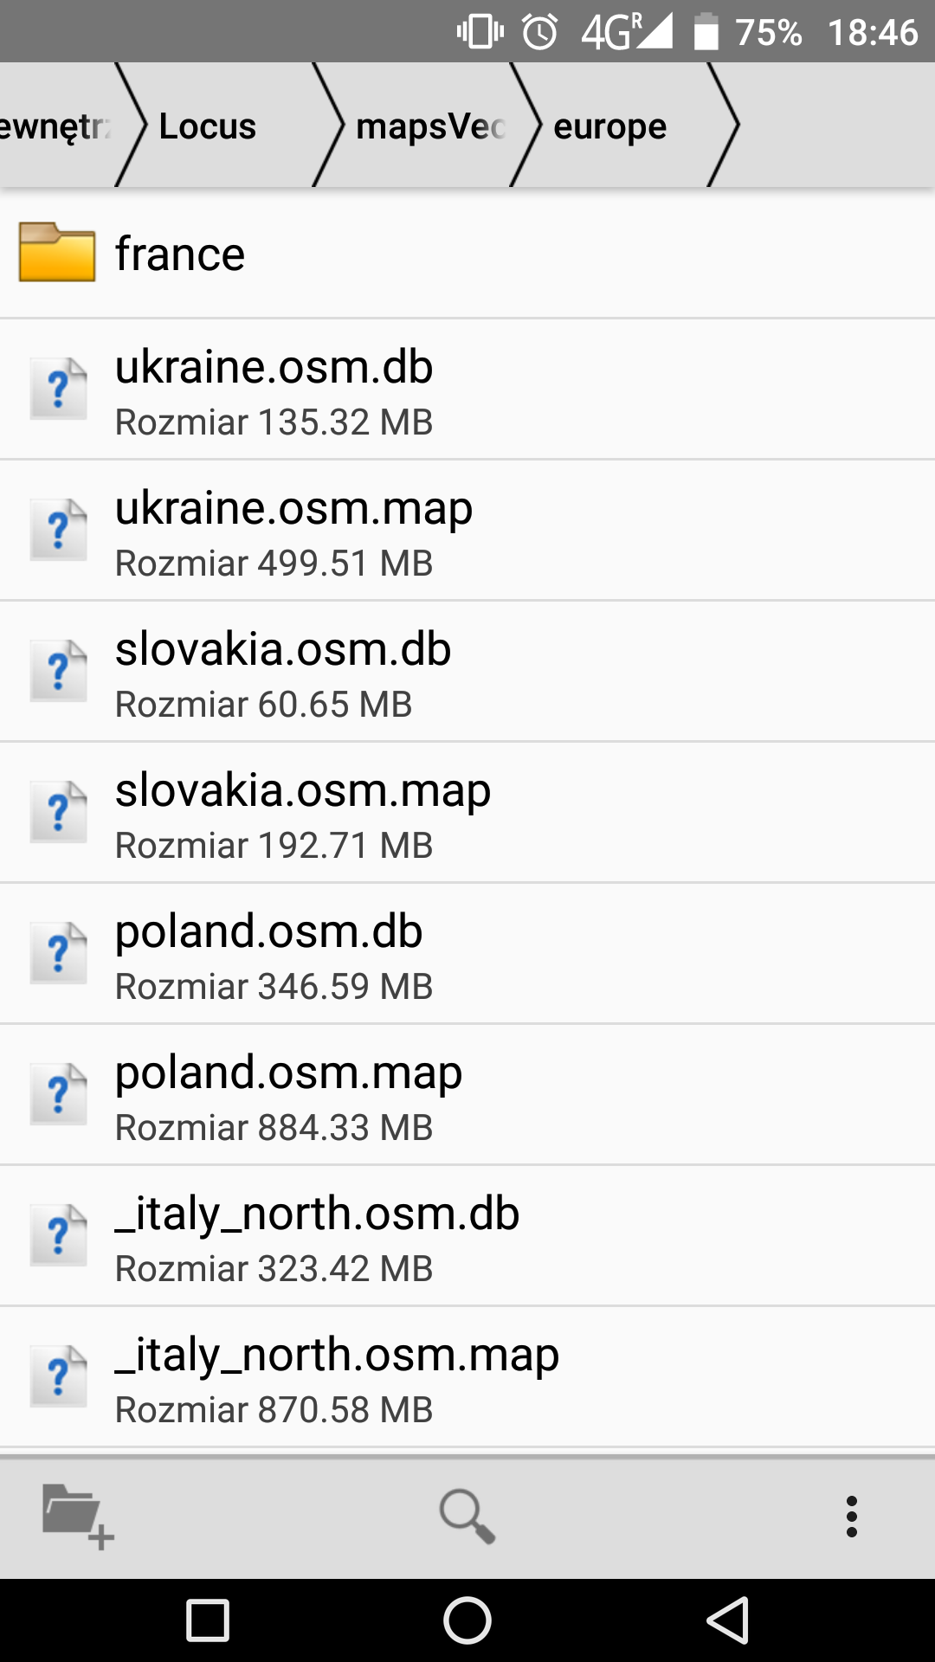The image size is (935, 1662).
Task: Jump to the truncated internal storage breadcrumb
Action: [54, 126]
